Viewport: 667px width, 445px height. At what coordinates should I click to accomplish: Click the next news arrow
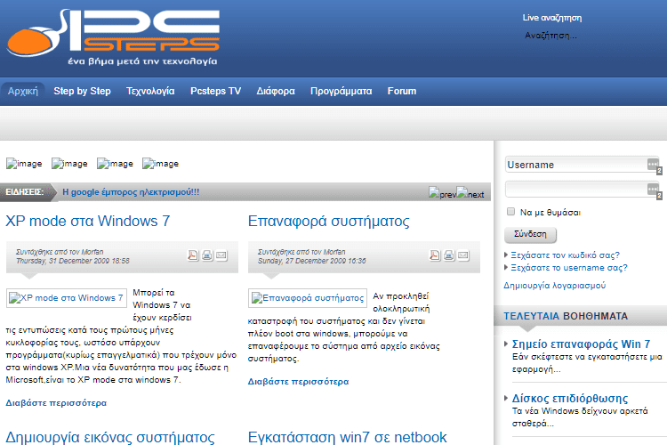(470, 193)
